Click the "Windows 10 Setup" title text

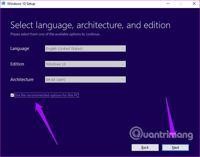click(x=21, y=4)
